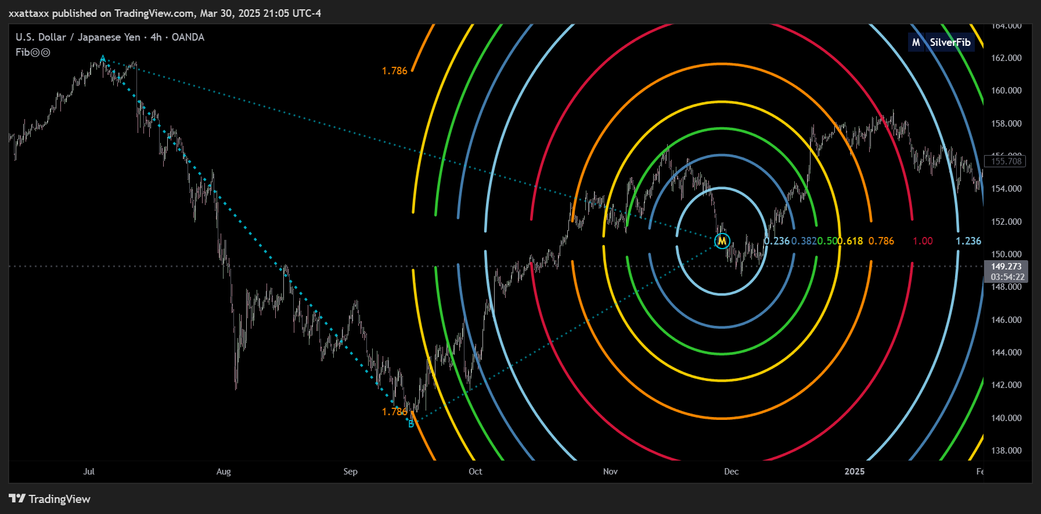Click the Nov label on the time axis
1041x514 pixels.
(610, 472)
